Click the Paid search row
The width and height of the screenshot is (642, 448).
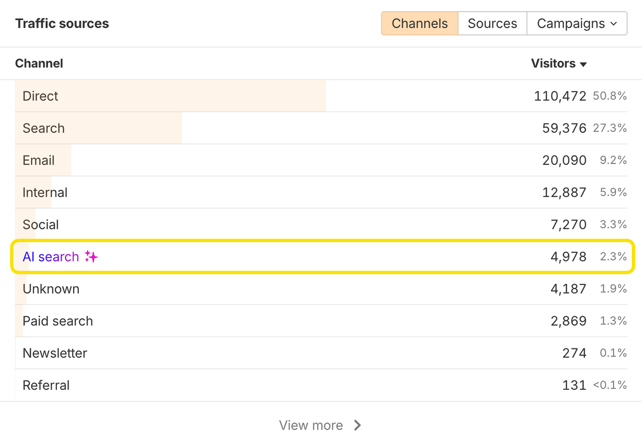point(58,321)
